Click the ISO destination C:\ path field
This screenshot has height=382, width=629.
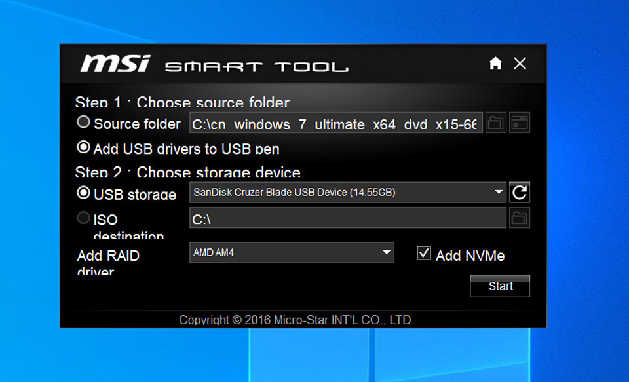point(347,218)
